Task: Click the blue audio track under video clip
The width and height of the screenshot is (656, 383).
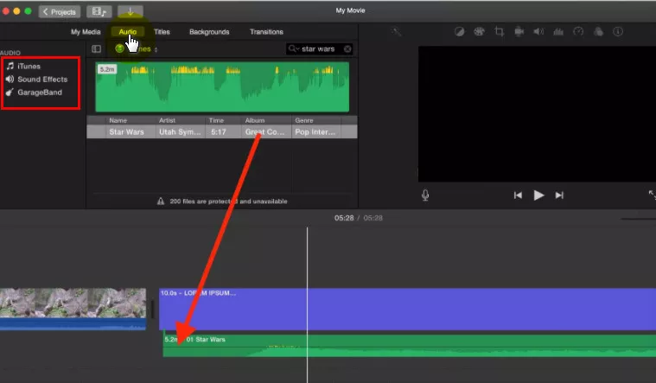Action: click(73, 324)
